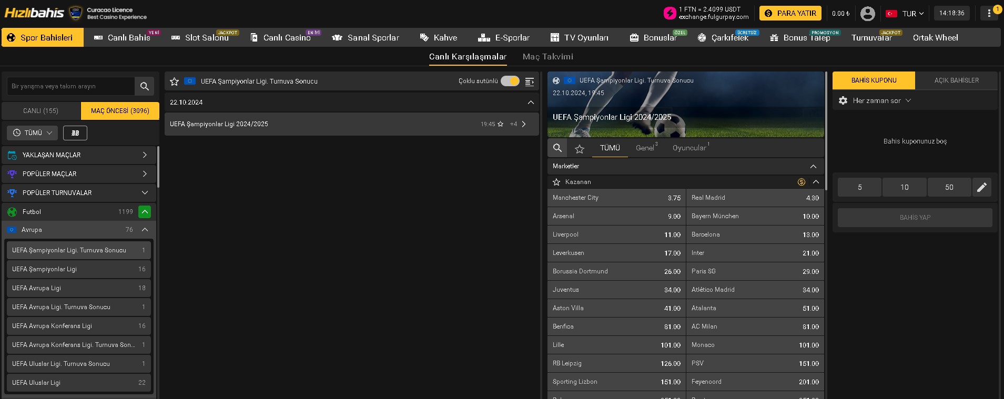Click the Bahis Yap button
This screenshot has height=399, width=1004.
point(915,218)
